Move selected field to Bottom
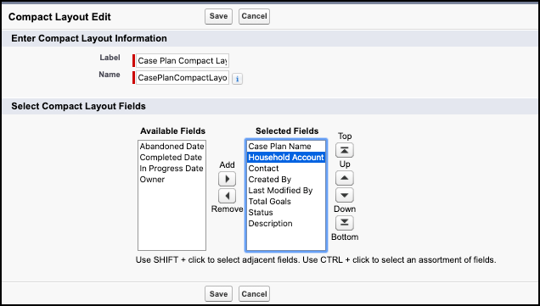Viewport: 540px width, 306px height. [345, 223]
